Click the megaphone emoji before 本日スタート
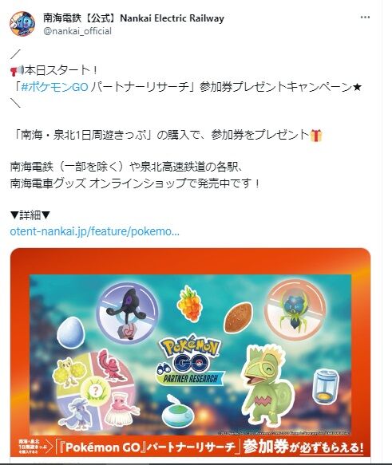 (17, 70)
